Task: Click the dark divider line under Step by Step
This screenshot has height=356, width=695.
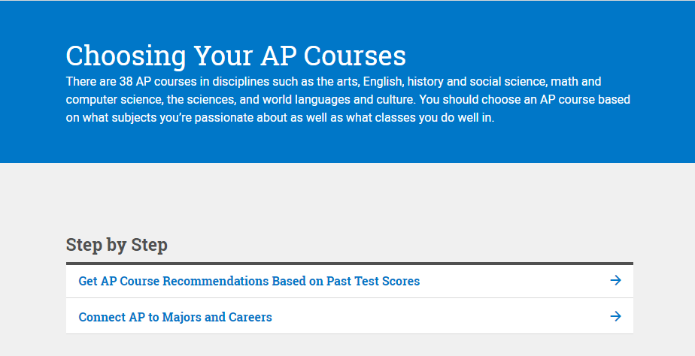Action: (x=349, y=264)
